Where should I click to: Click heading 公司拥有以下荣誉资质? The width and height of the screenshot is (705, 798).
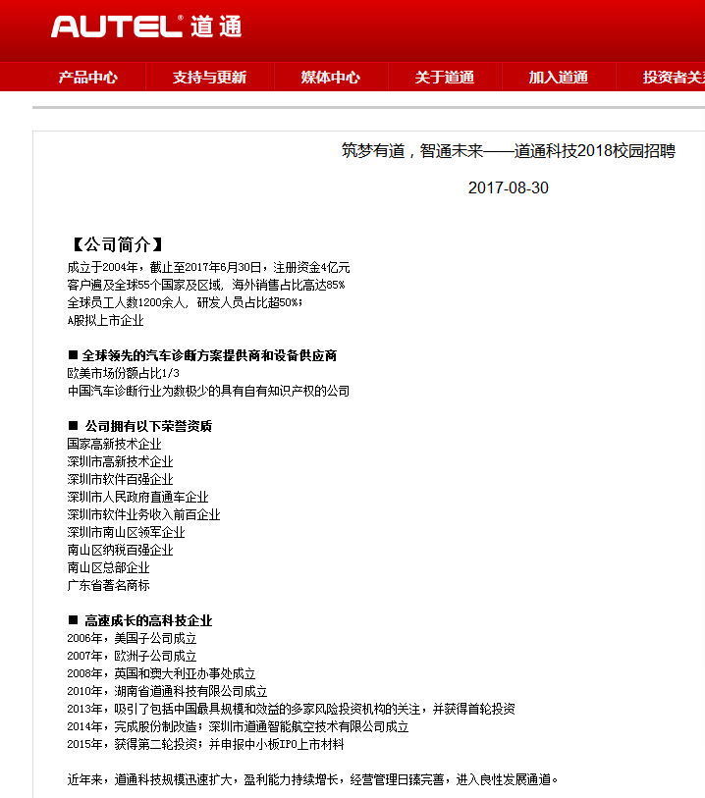(x=139, y=426)
